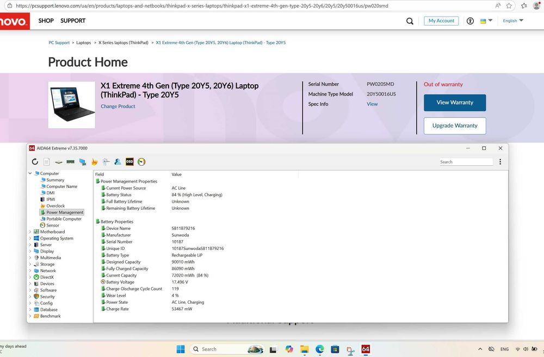The height and width of the screenshot is (357, 544).
Task: Click the gauge toolbar icon in AIDA64
Action: click(x=141, y=161)
